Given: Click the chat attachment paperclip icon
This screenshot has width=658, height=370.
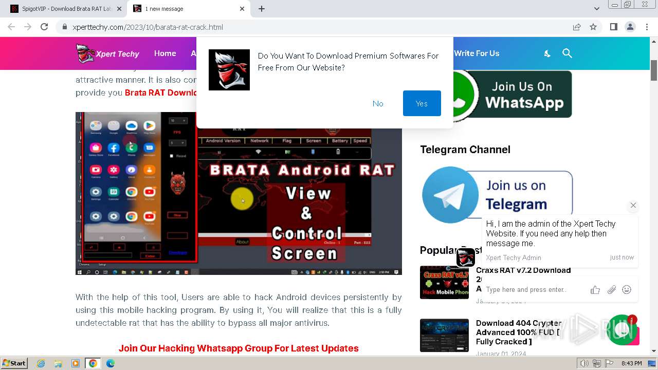Looking at the screenshot, I should click(x=611, y=290).
